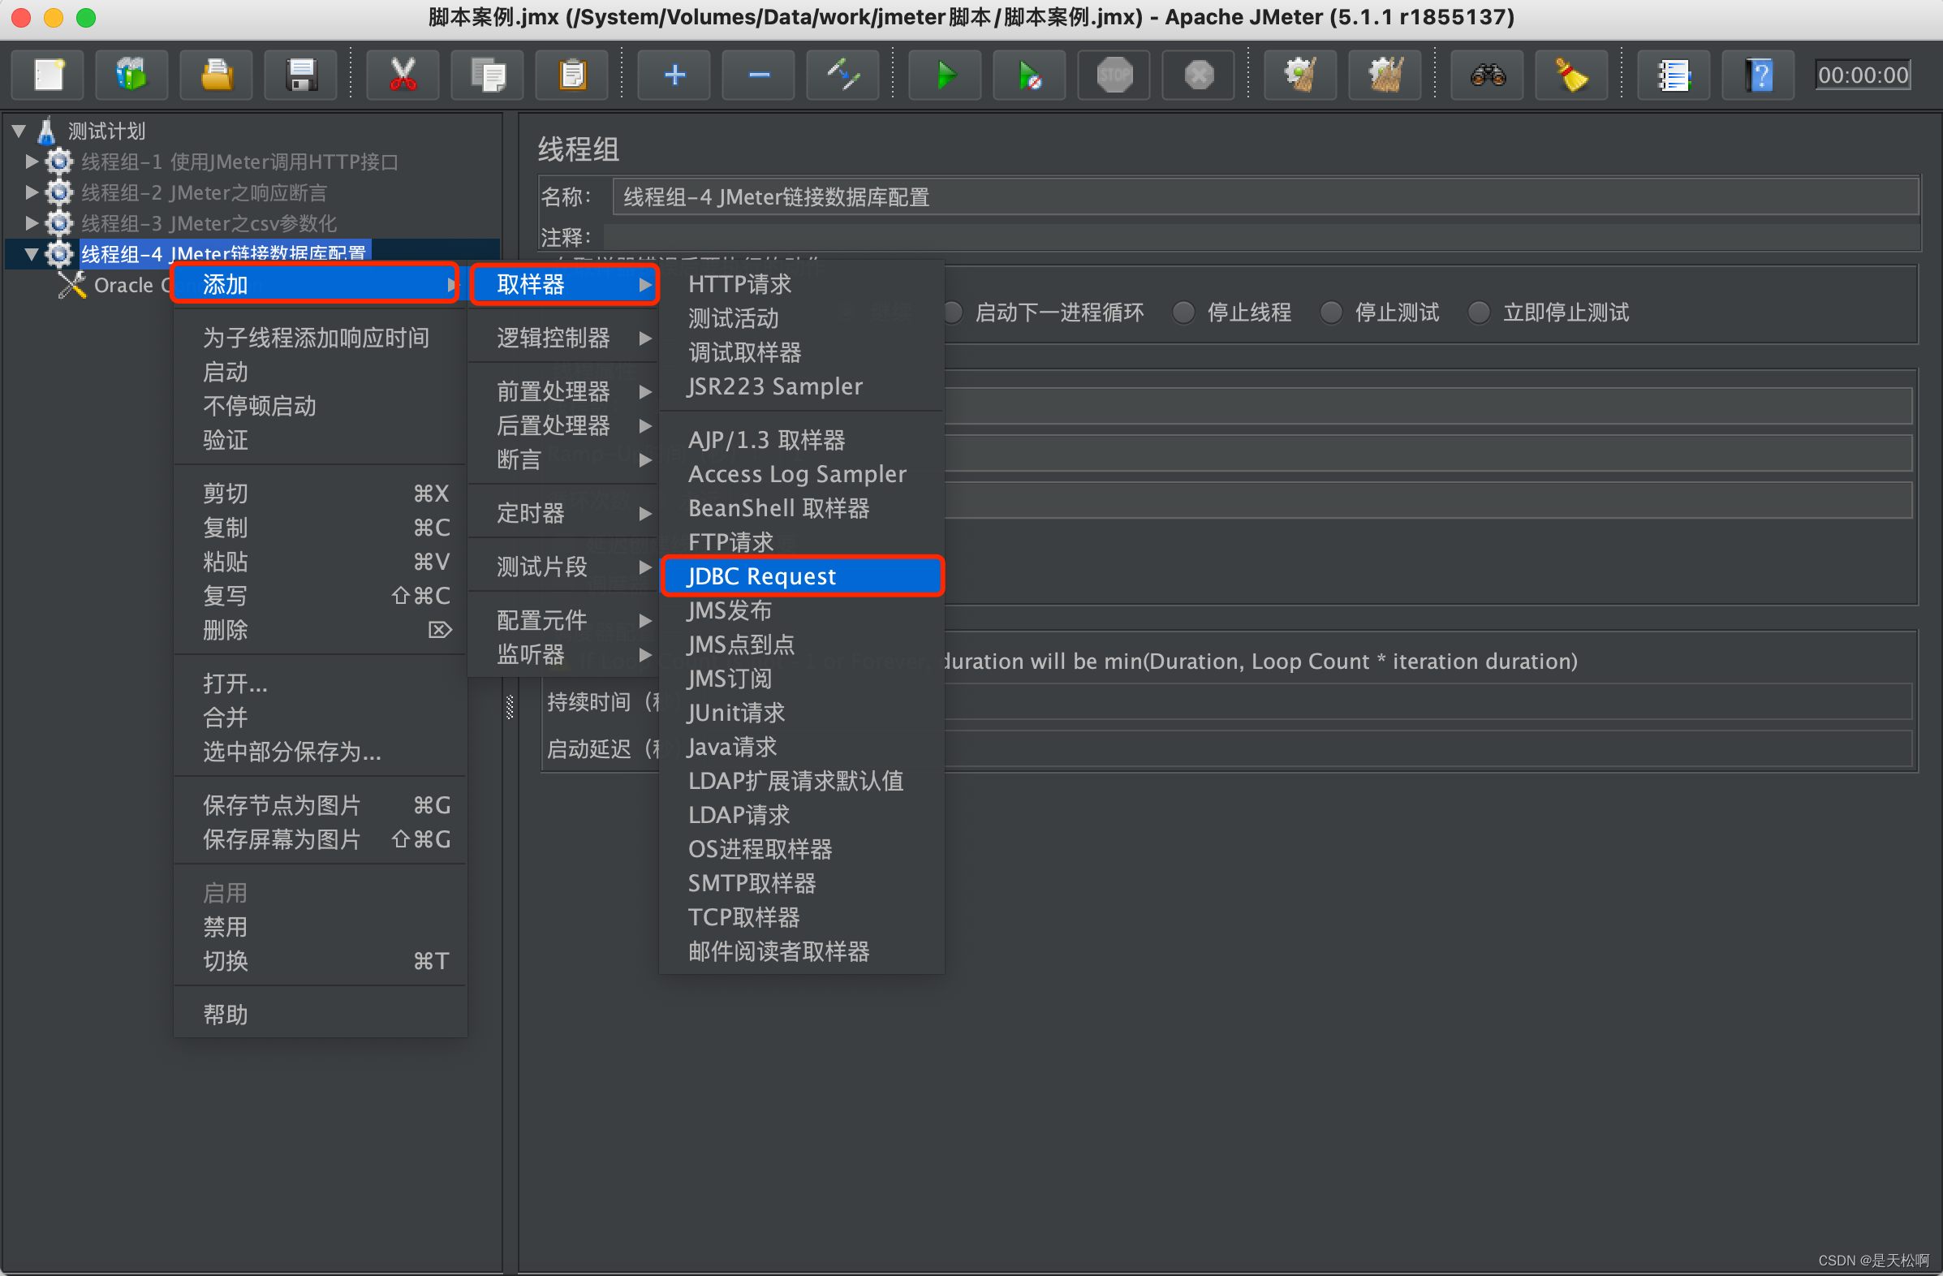Click the New test plan icon
This screenshot has width=1943, height=1276.
click(49, 75)
